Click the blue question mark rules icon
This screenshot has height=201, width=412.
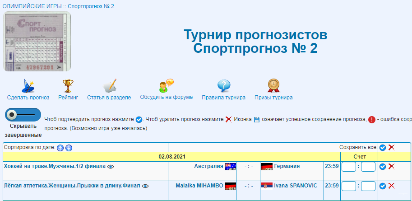click(224, 86)
